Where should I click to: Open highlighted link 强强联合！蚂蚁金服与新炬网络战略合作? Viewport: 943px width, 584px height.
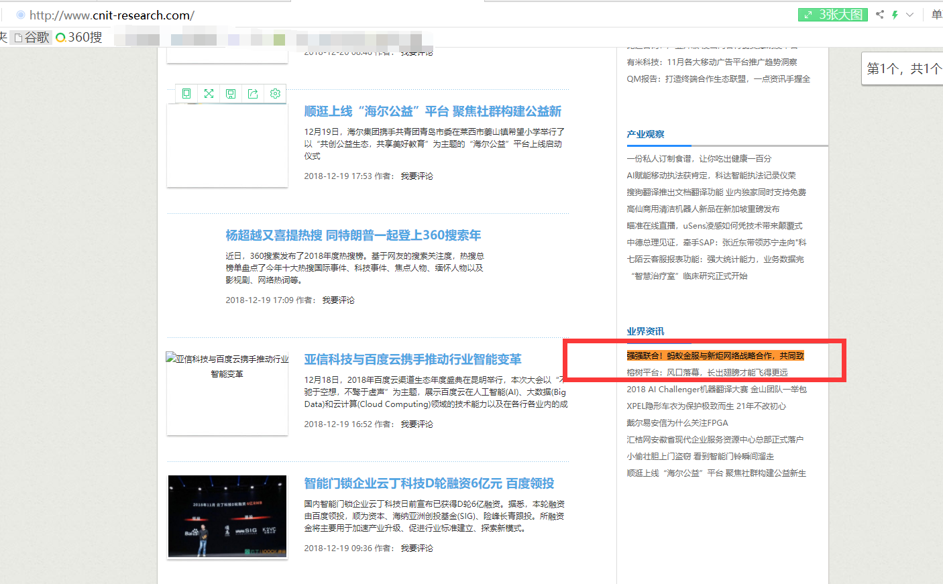tap(716, 356)
